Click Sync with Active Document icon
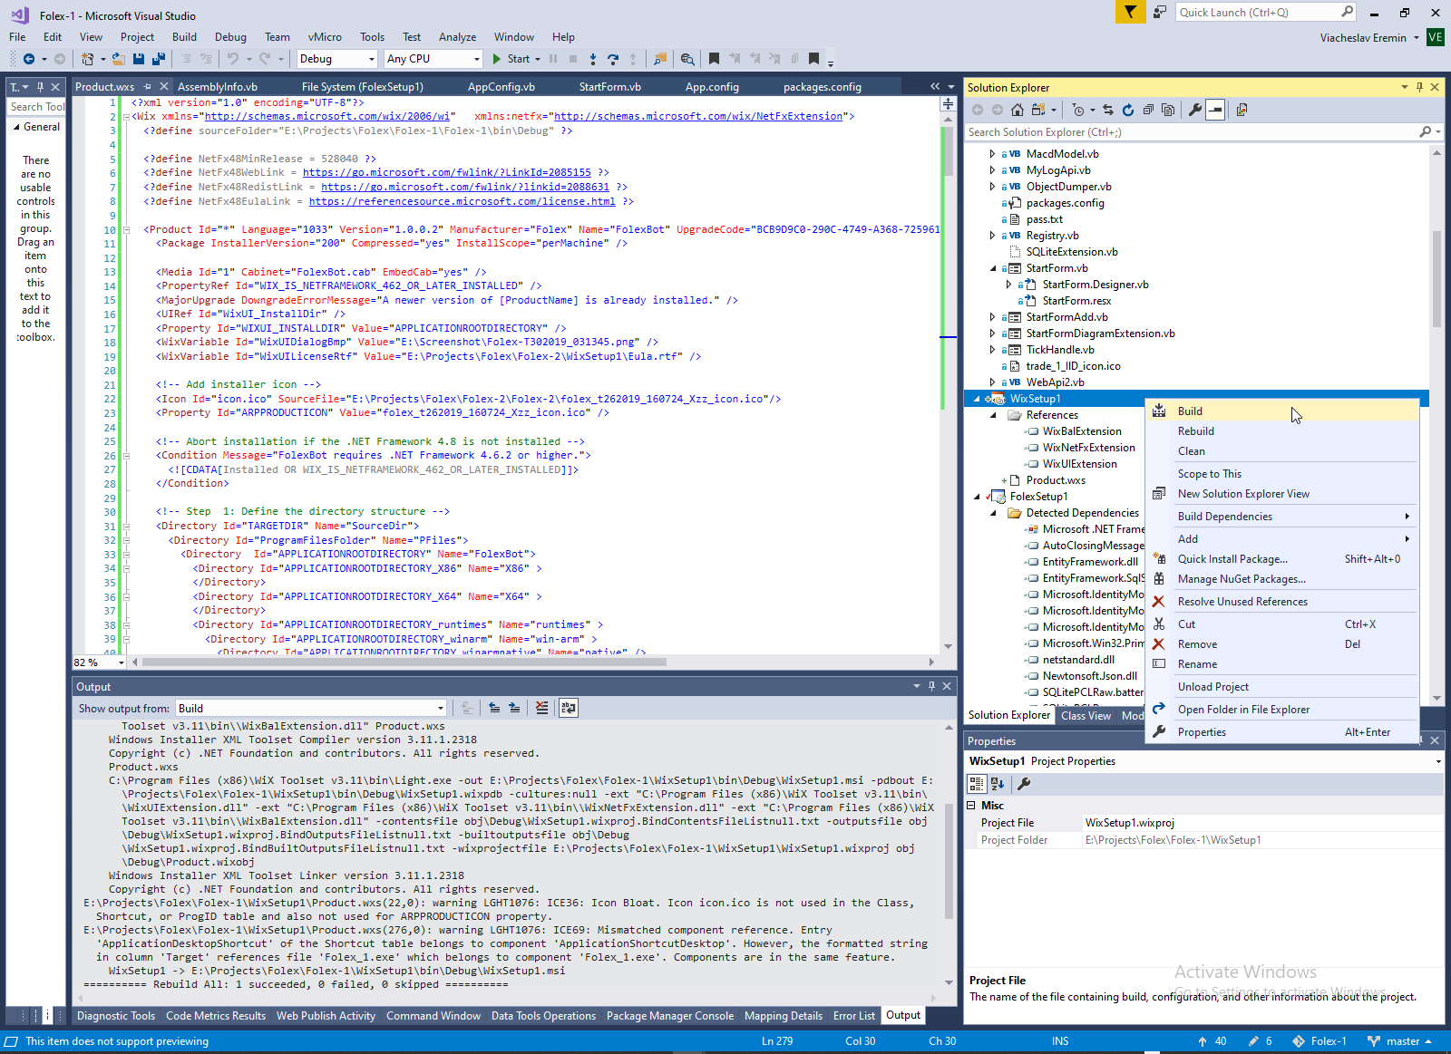 tap(1108, 110)
